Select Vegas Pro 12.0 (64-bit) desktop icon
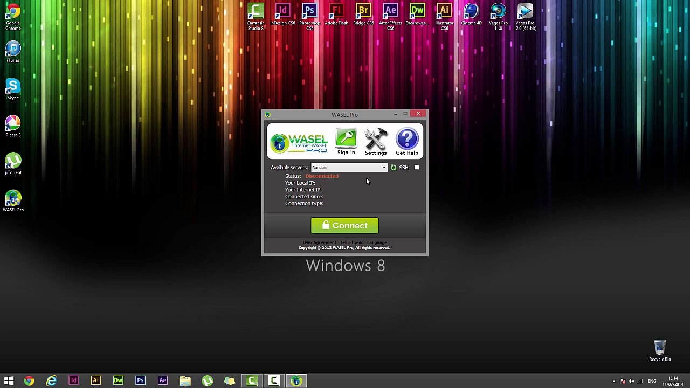690x388 pixels. click(525, 17)
